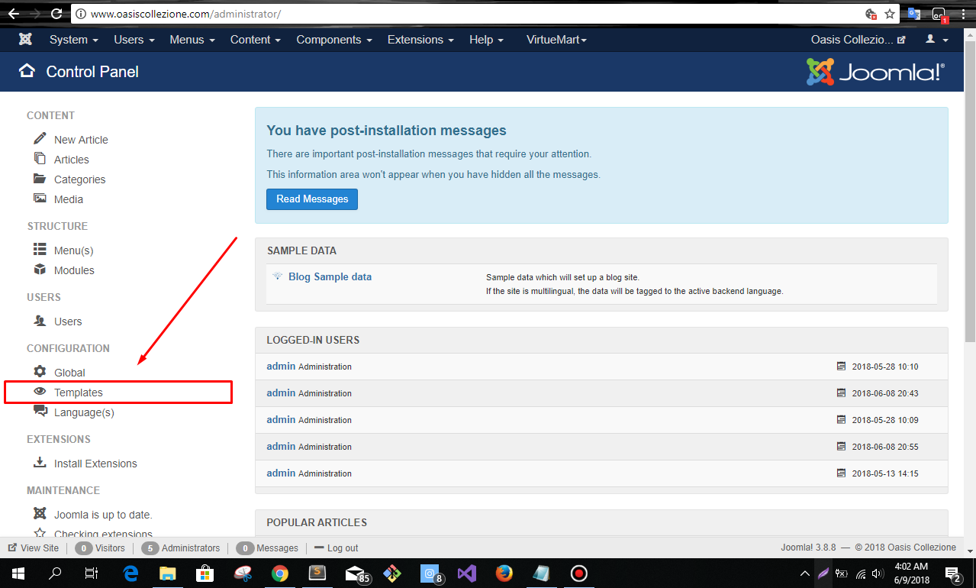Click the Joomla logo icon in the top menu
Image resolution: width=976 pixels, height=588 pixels.
26,40
